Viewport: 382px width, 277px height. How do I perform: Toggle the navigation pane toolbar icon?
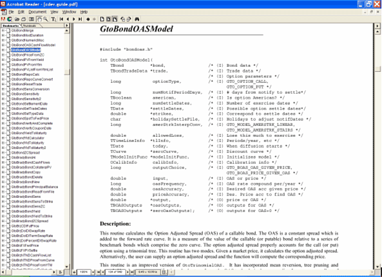point(32,19)
